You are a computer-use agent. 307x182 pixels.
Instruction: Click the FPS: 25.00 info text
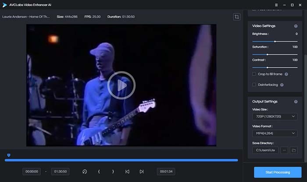point(93,17)
